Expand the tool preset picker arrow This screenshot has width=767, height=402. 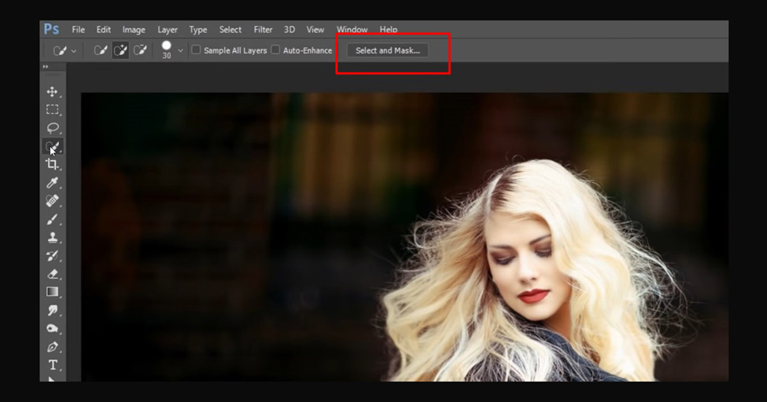click(x=73, y=51)
